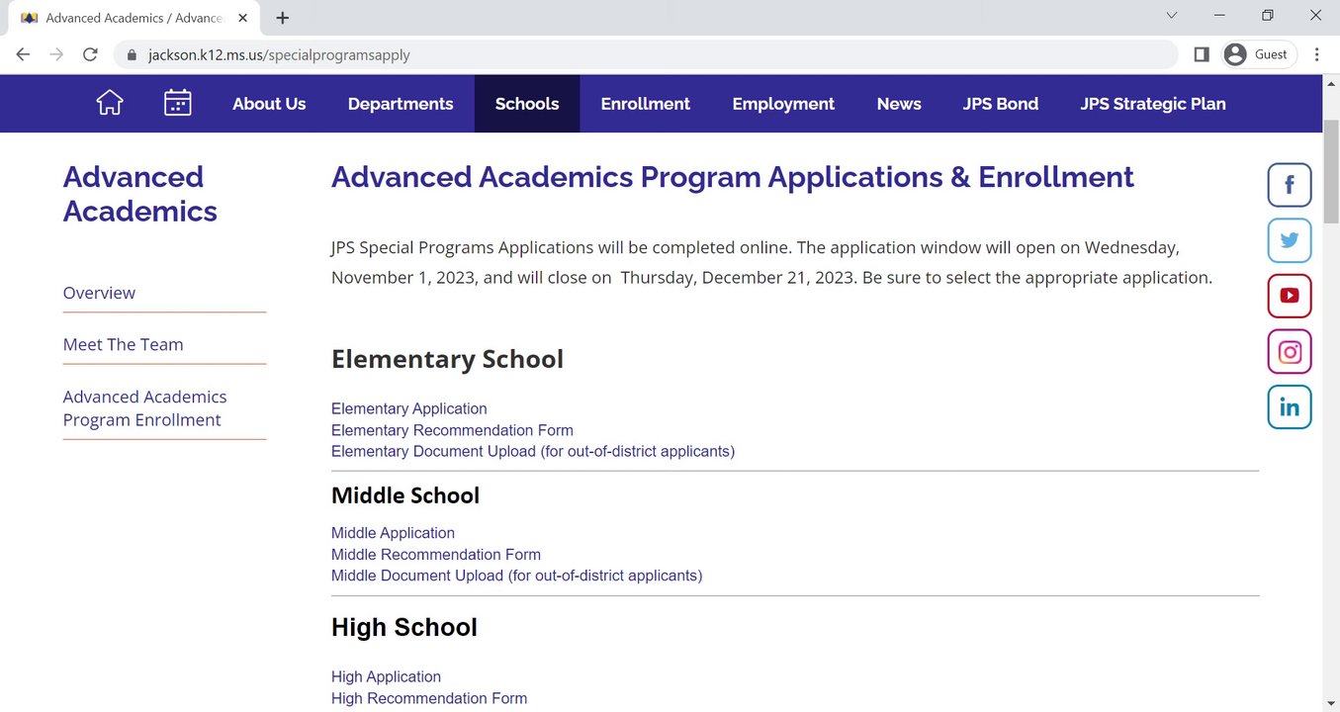Open the Departments menu
Screen dimensions: 1340x712
401,104
